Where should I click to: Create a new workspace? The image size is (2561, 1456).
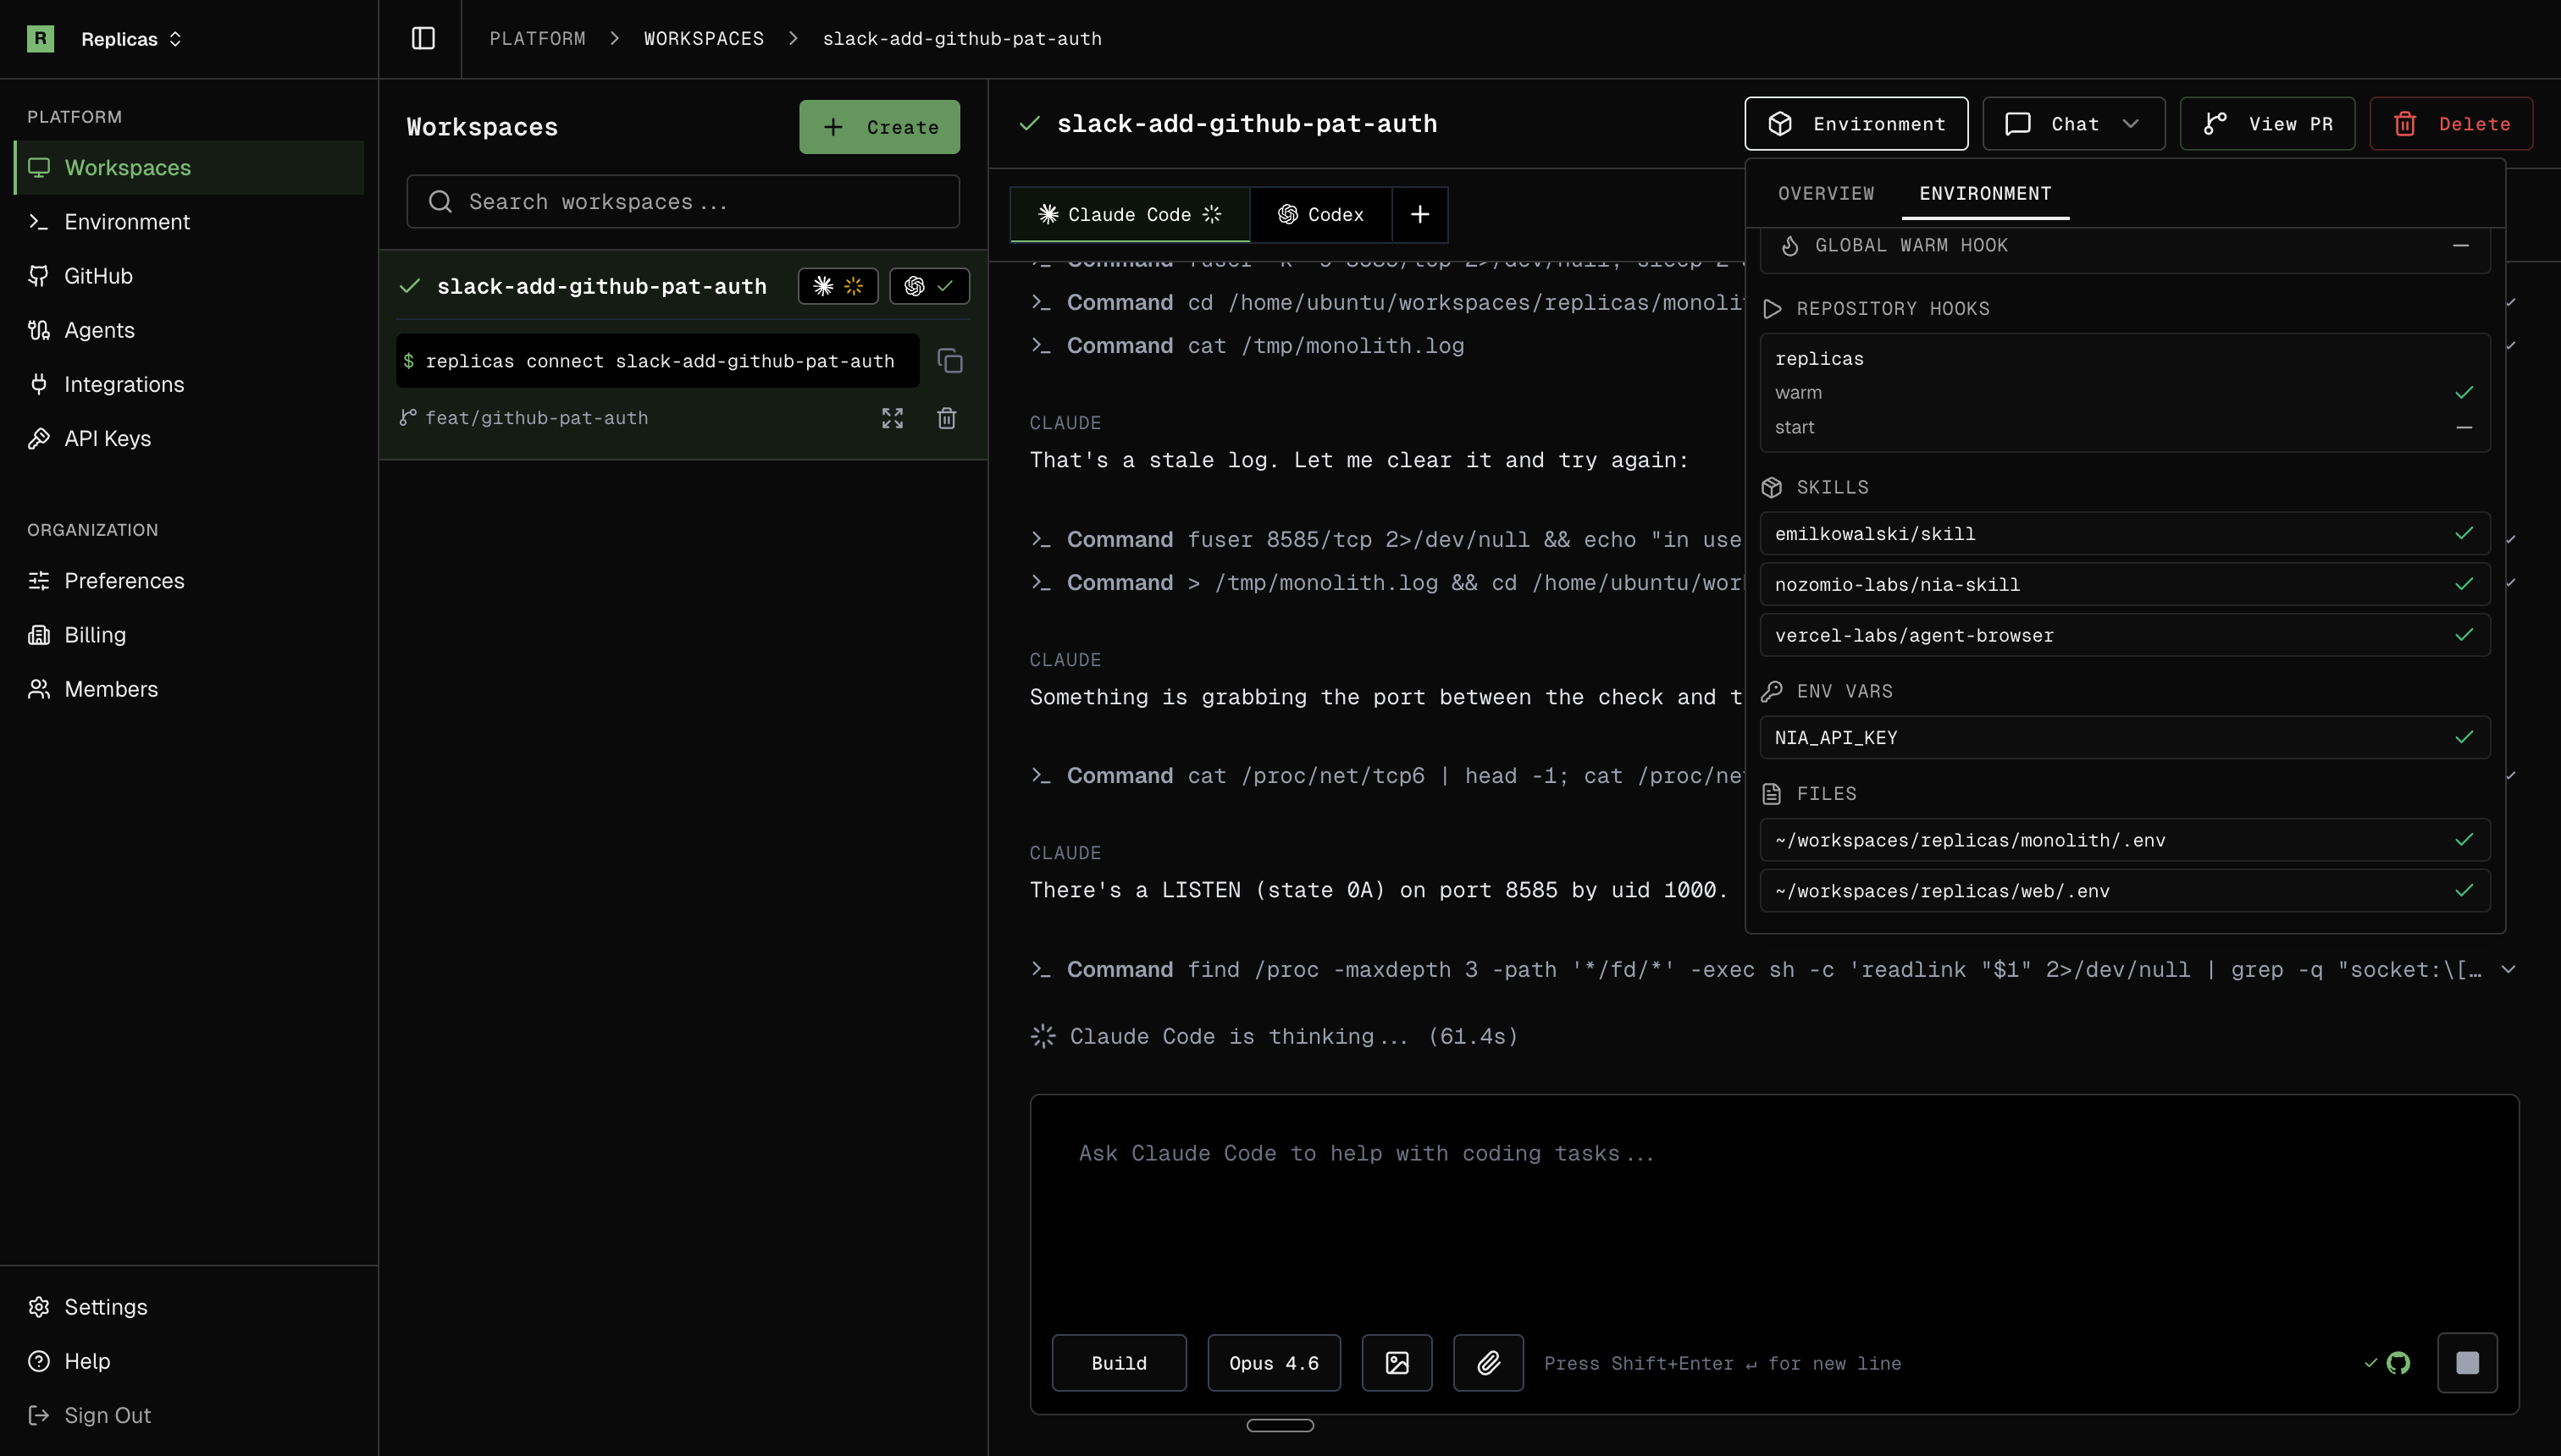point(879,127)
